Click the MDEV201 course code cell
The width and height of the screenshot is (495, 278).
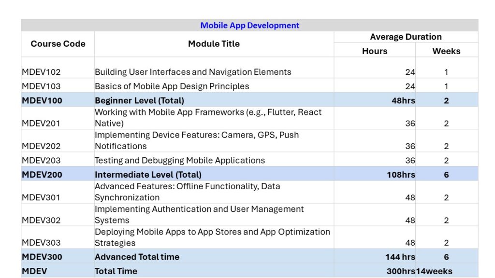42,123
